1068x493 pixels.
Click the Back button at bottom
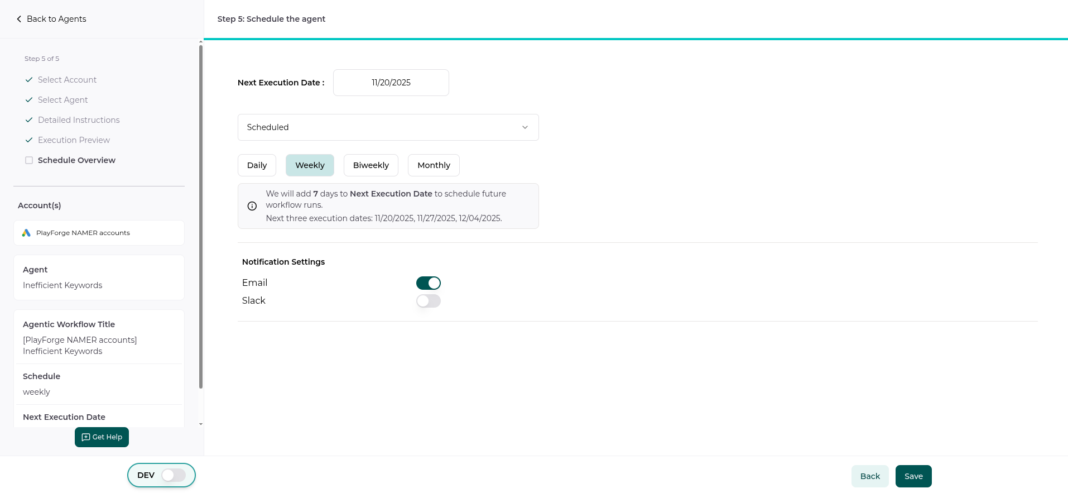tap(869, 476)
